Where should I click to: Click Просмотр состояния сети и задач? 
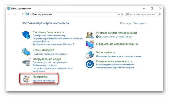tap(50, 54)
